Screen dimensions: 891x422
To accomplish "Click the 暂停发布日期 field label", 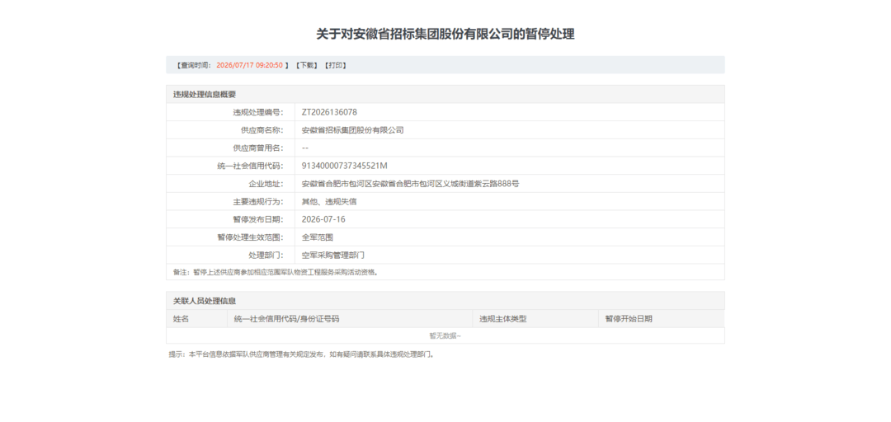I will (258, 219).
